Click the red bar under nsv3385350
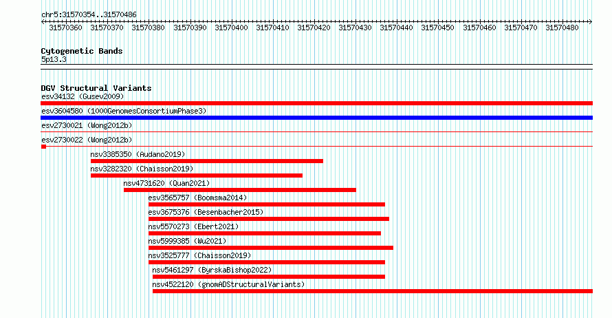 (207, 161)
